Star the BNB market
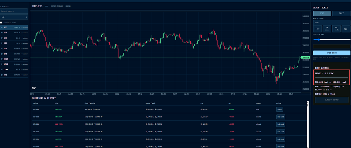 (2, 43)
